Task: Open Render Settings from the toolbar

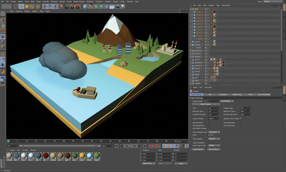Action: point(78,6)
